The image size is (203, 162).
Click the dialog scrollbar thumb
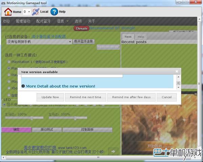[x=178, y=83]
